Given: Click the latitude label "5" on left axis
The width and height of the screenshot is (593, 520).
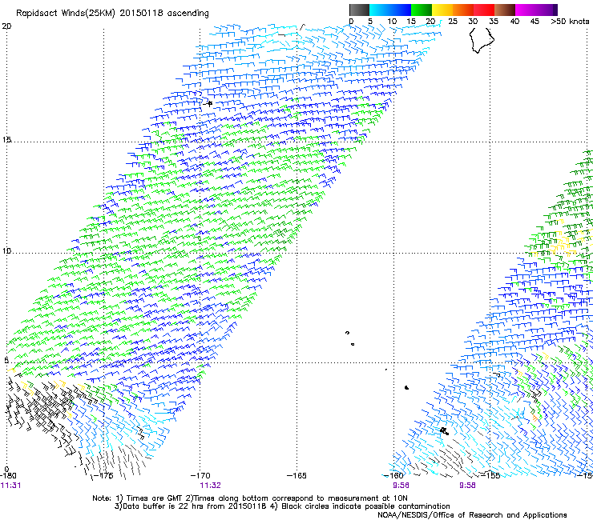Looking at the screenshot, I should click(6, 360).
